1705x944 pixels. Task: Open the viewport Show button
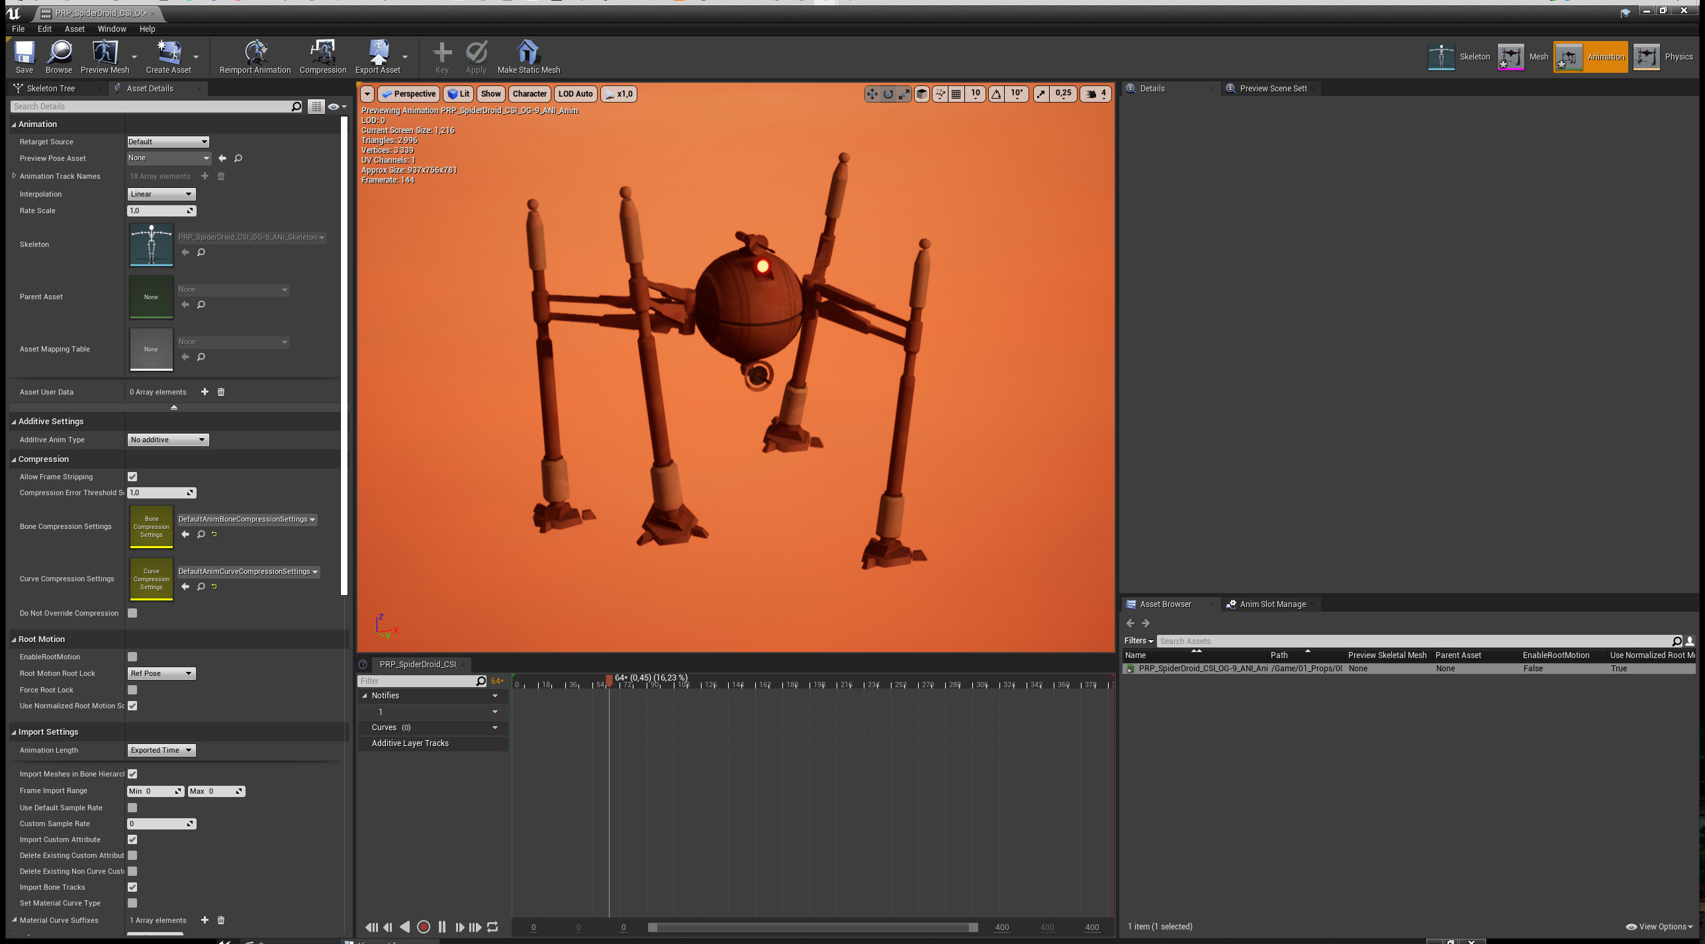pos(490,94)
